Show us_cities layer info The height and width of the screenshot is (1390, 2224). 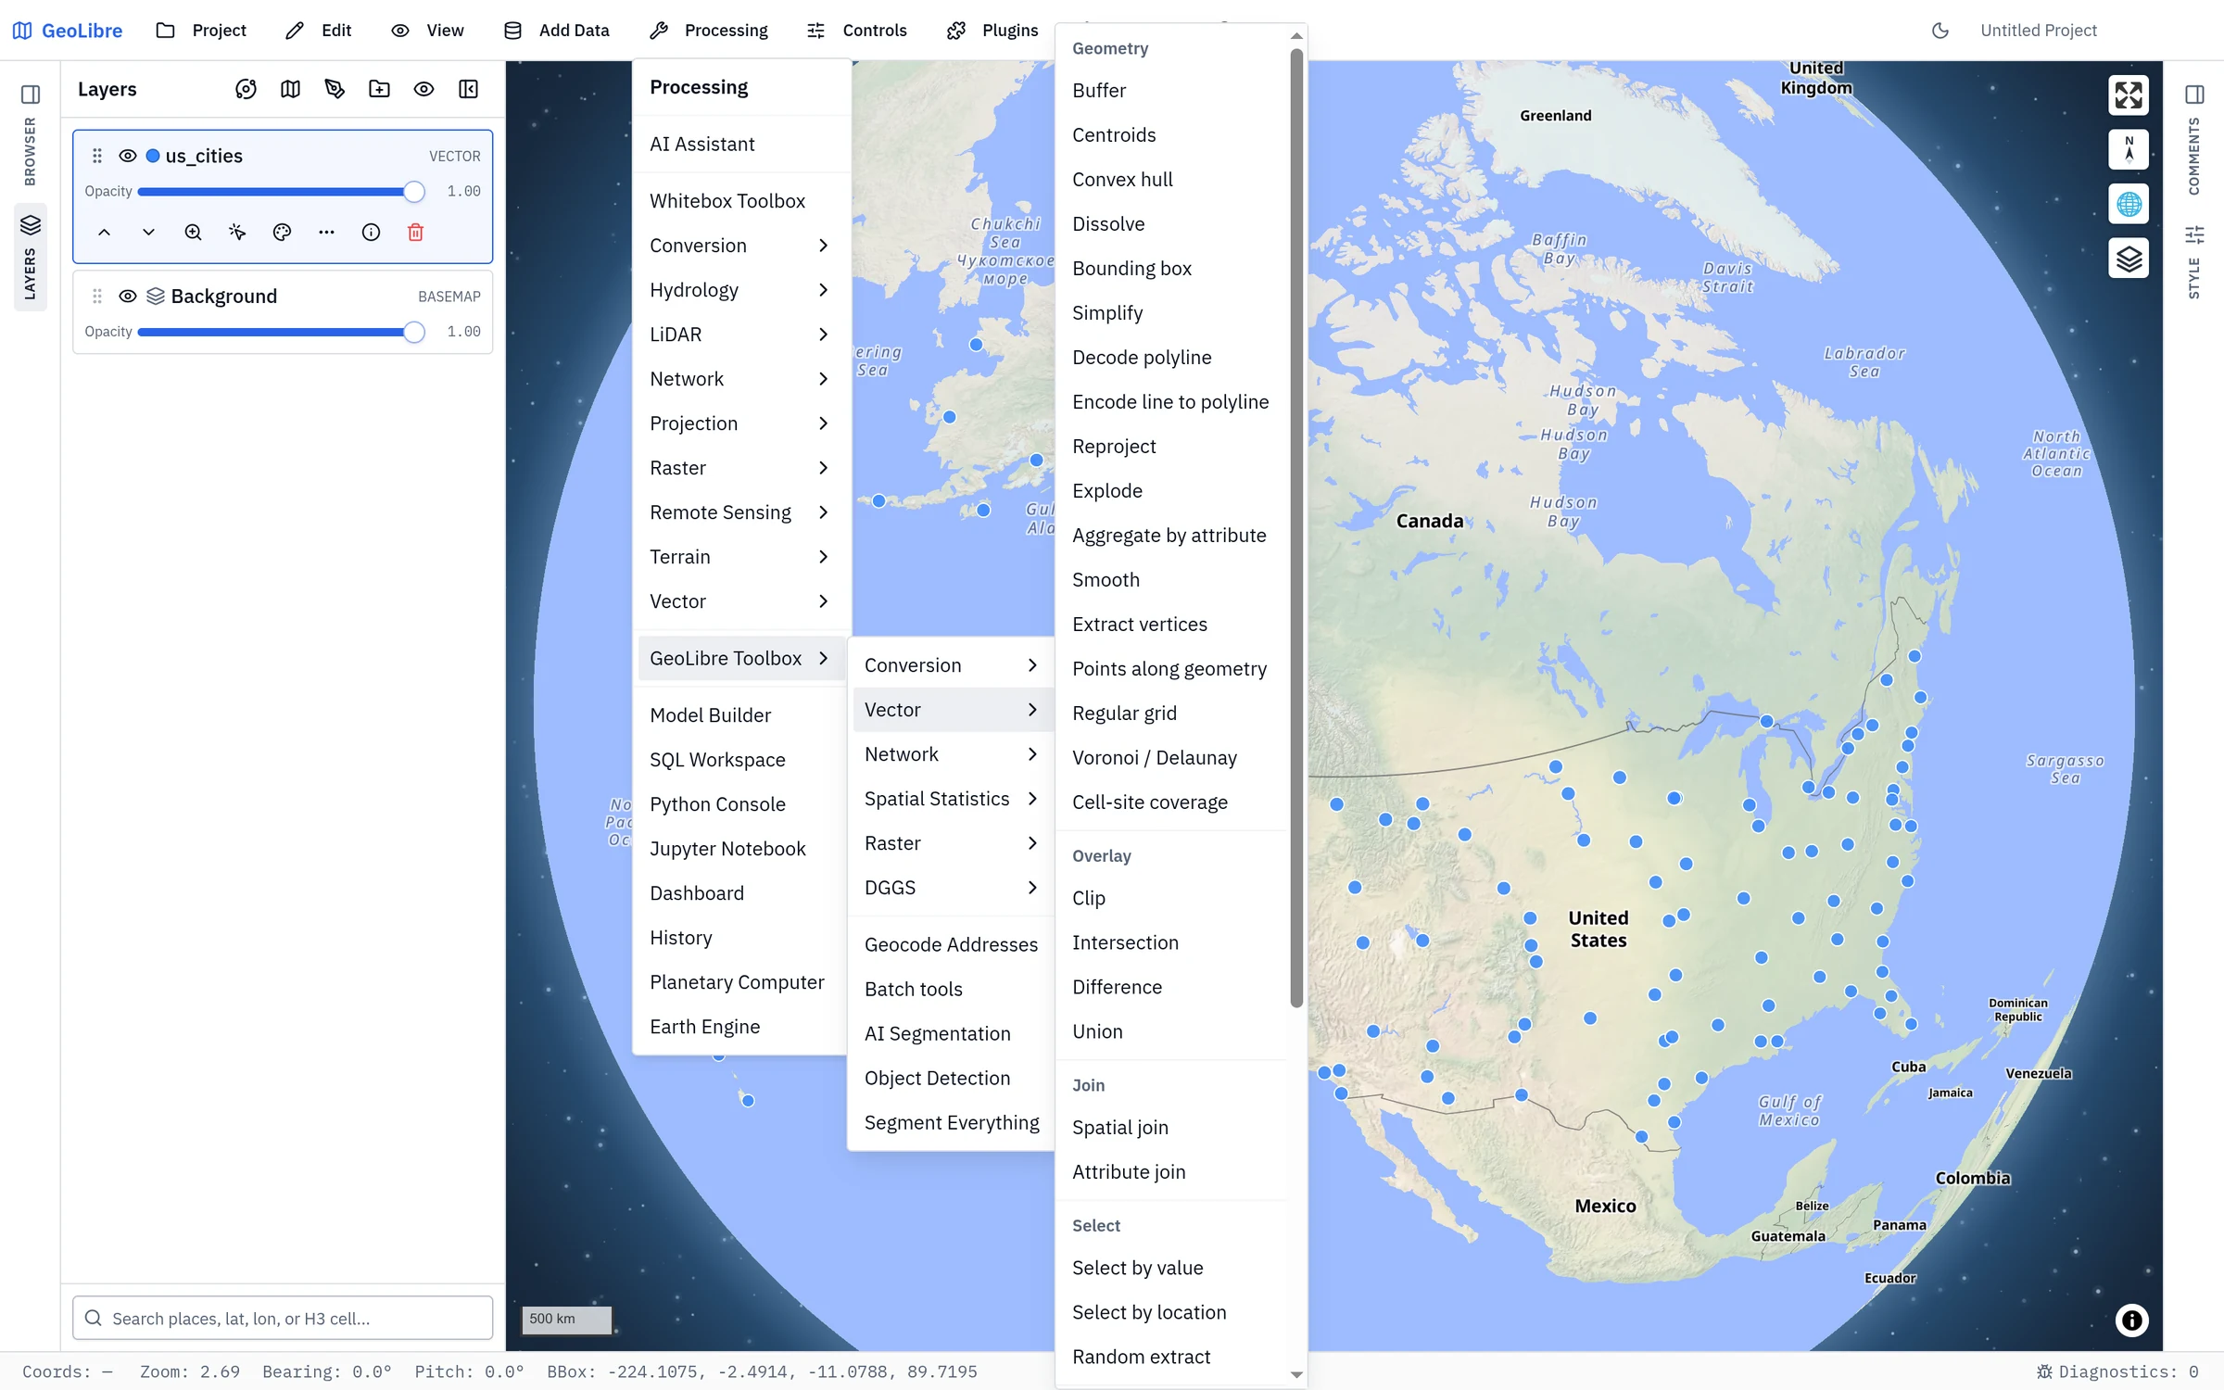point(371,233)
